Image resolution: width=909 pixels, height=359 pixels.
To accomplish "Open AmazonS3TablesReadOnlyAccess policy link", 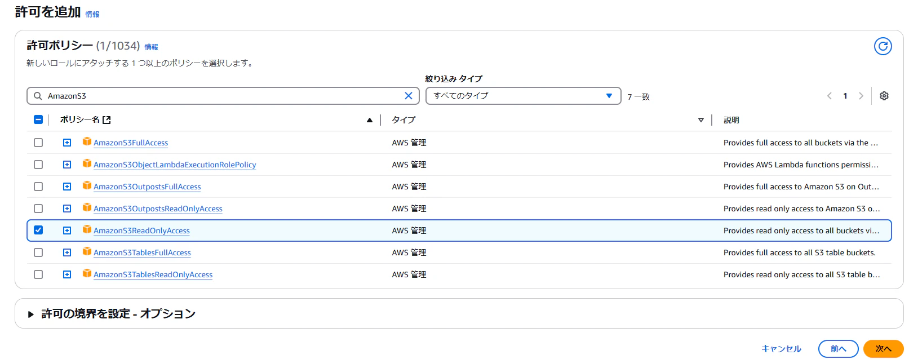I will 153,275.
